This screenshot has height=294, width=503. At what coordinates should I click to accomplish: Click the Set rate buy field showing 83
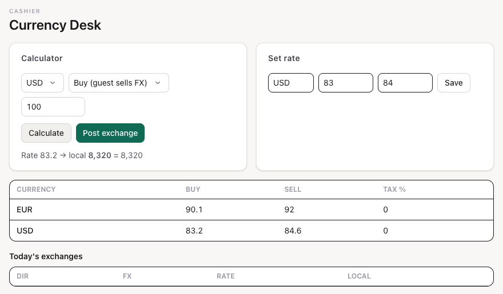[x=346, y=83]
